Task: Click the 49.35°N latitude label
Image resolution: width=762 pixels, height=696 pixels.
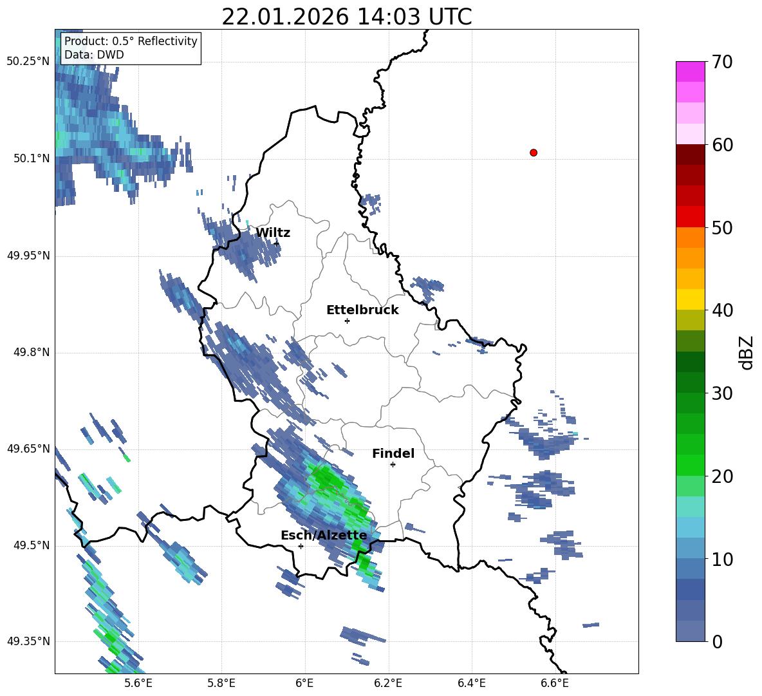Action: (x=28, y=641)
